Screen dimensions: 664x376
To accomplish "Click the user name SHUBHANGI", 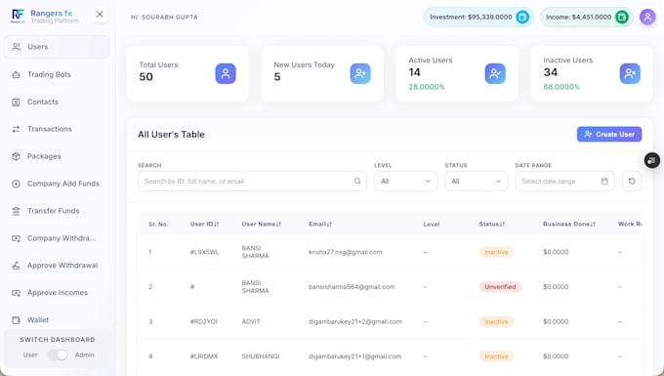I will point(261,356).
